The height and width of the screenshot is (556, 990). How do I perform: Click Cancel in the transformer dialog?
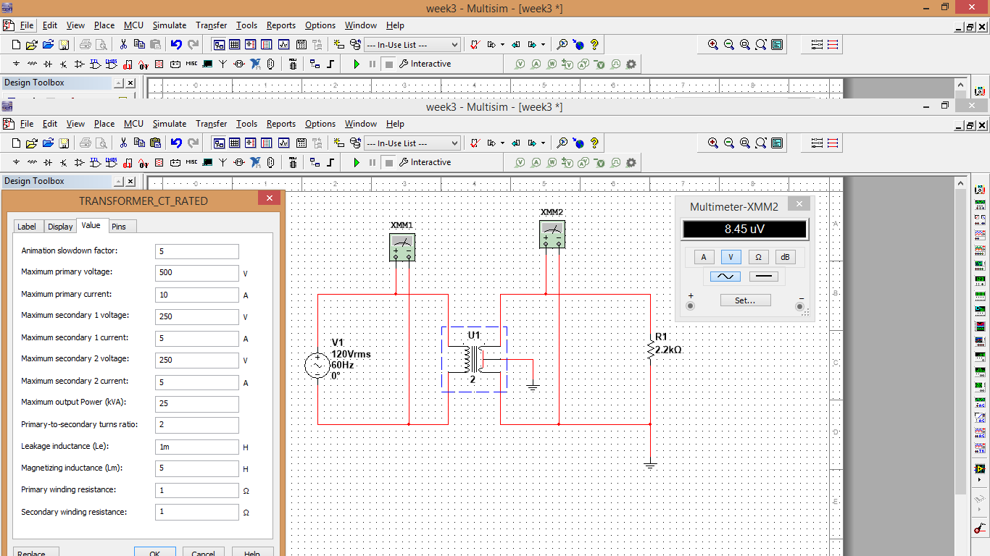coord(203,552)
